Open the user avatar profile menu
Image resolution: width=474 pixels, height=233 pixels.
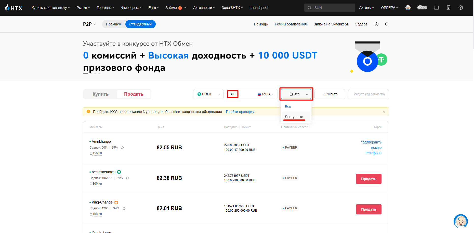click(x=408, y=8)
